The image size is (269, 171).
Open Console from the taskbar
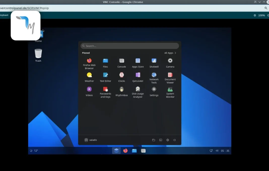click(143, 151)
